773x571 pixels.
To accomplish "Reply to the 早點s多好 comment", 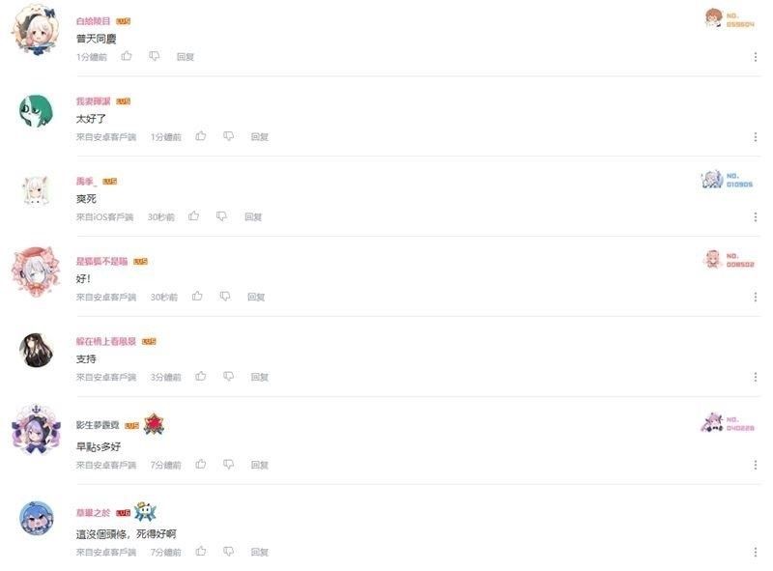I will 259,465.
